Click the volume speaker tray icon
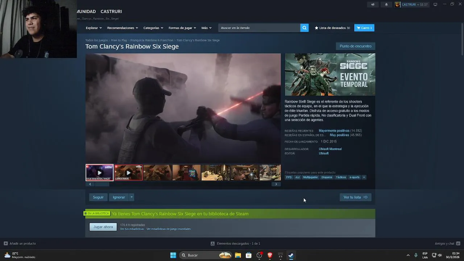Viewport: 464px width, 261px height. click(440, 255)
